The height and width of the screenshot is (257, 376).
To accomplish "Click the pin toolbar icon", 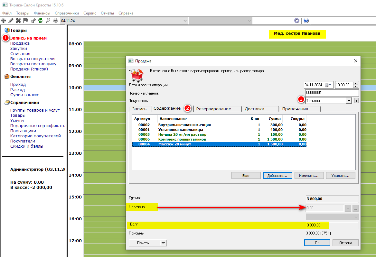I will pyautogui.click(x=33, y=21).
